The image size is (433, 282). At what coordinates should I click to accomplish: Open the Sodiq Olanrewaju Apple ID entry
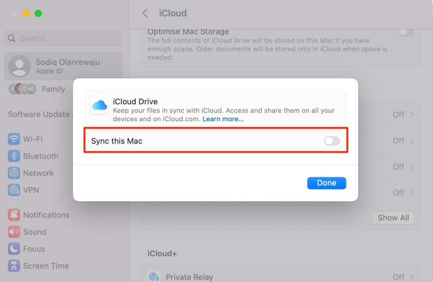click(x=63, y=66)
